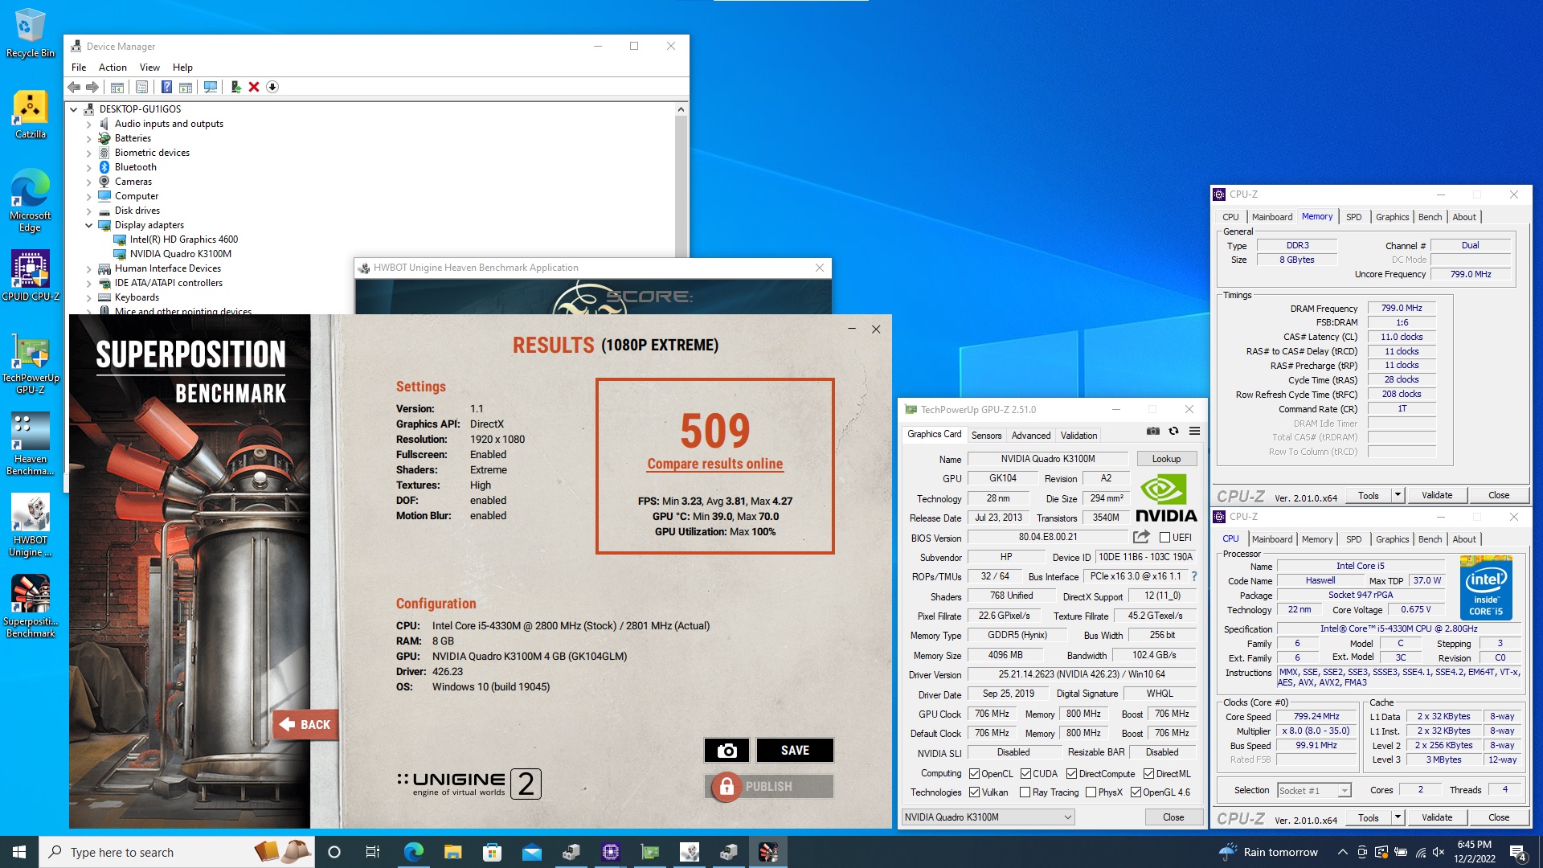Click the PUBLISH button in Superposition

(x=769, y=787)
